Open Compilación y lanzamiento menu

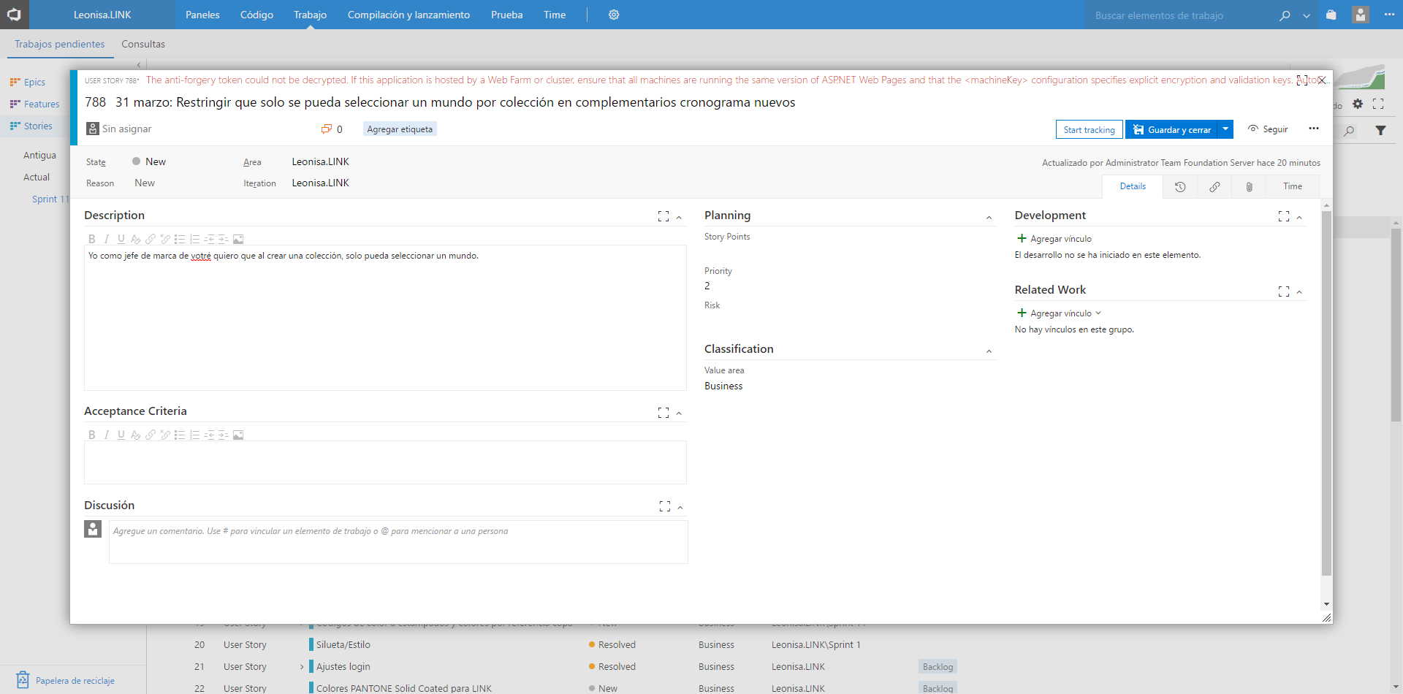pos(408,15)
